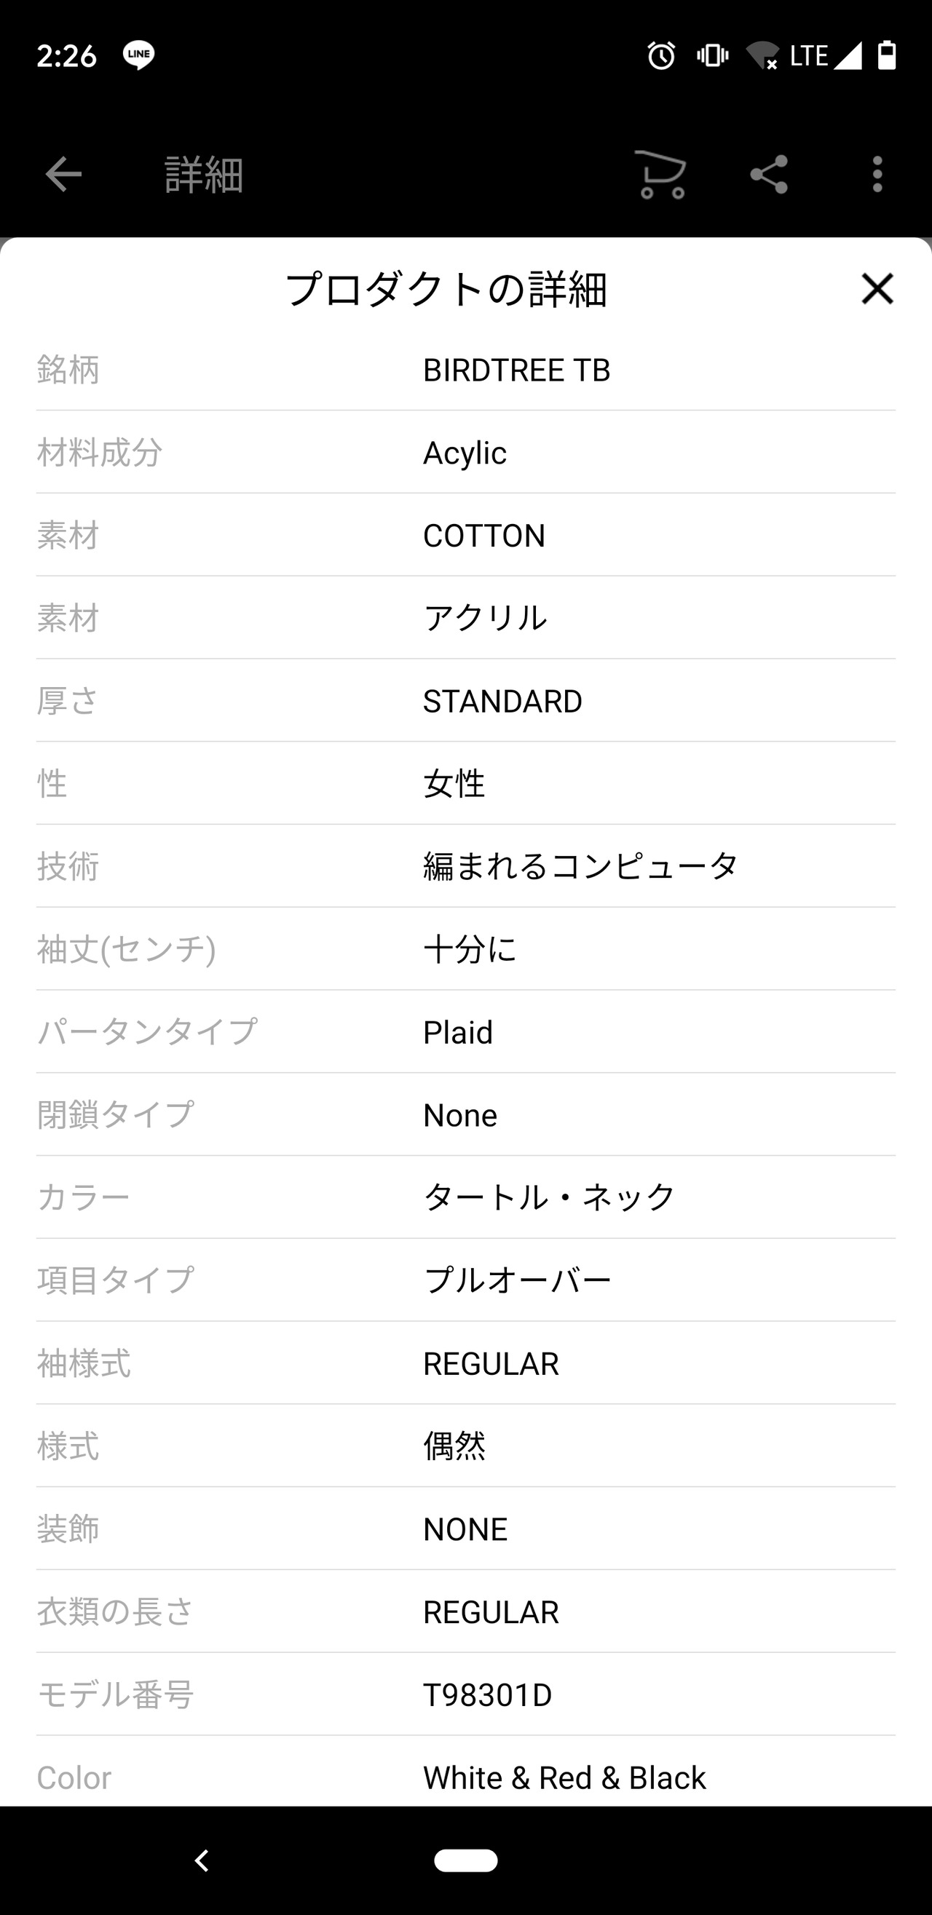Image resolution: width=932 pixels, height=1915 pixels.
Task: Tap the share icon
Action: (x=769, y=175)
